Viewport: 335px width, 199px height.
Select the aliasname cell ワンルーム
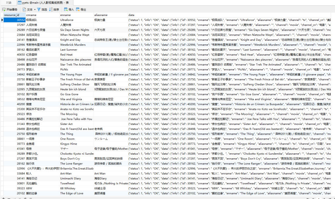[x=111, y=139]
